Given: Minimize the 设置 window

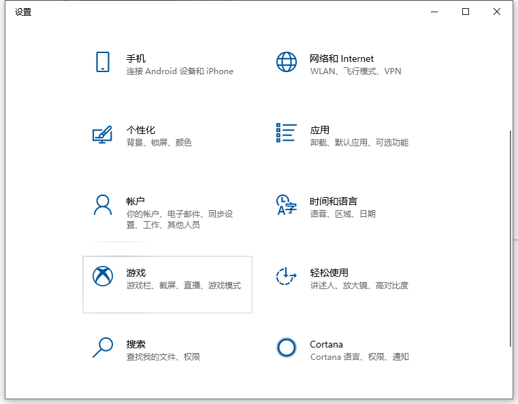Looking at the screenshot, I should [435, 12].
